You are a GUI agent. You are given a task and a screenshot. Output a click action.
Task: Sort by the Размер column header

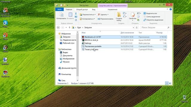coord(159,33)
